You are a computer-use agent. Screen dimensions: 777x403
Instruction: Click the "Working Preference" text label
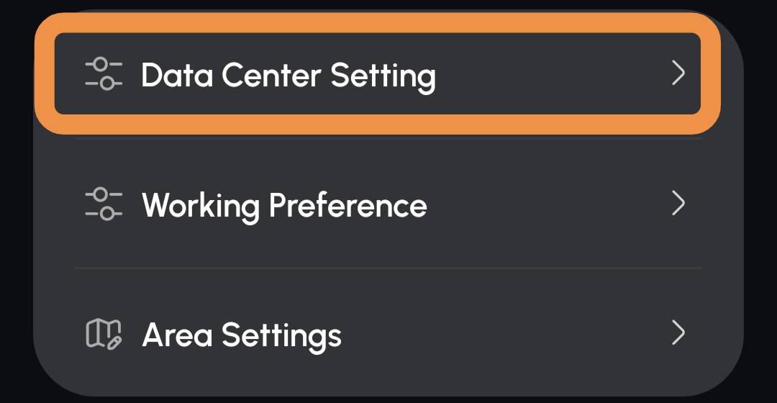click(x=284, y=206)
